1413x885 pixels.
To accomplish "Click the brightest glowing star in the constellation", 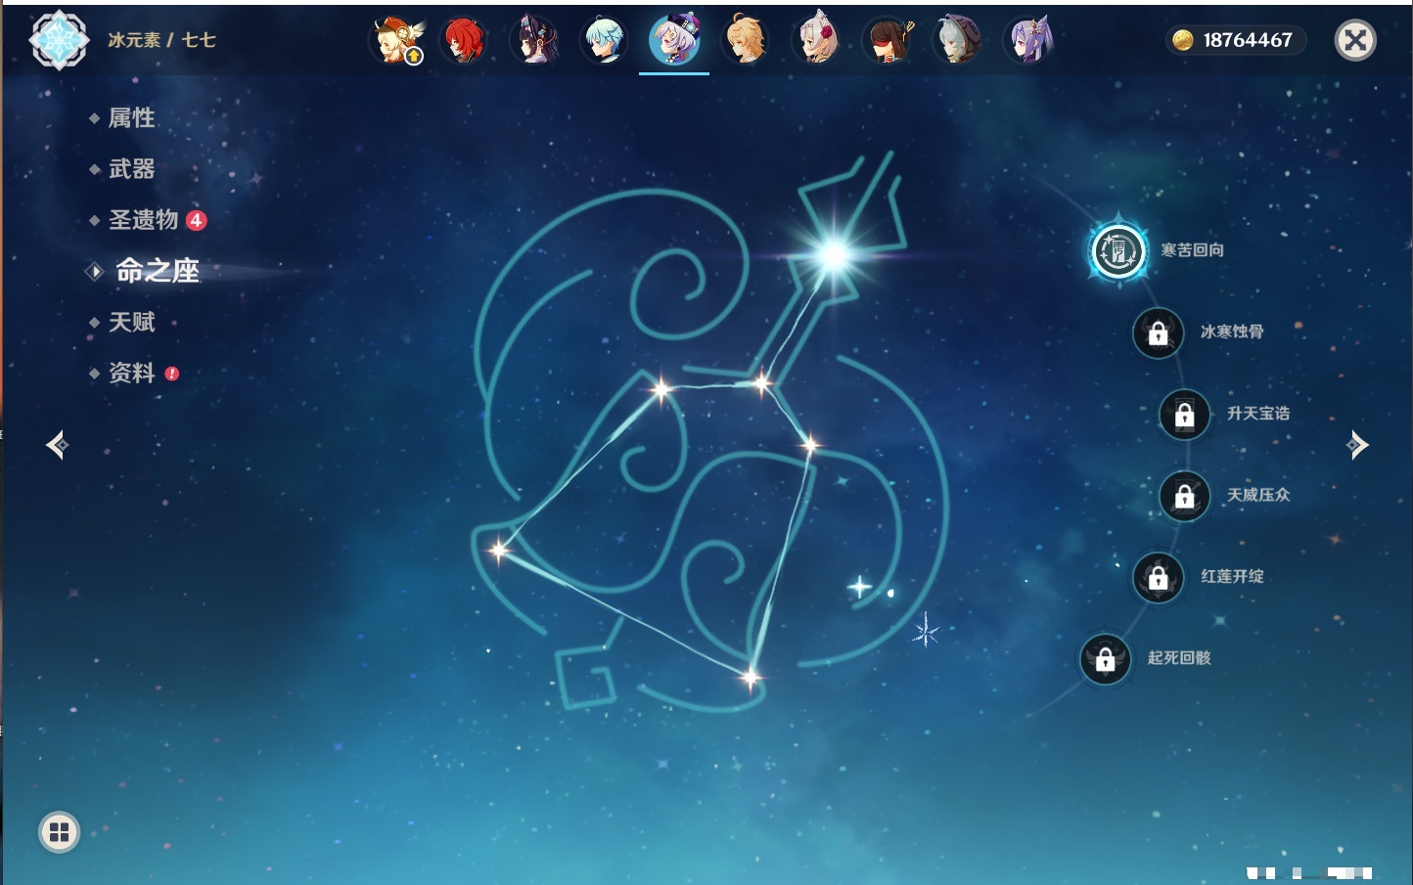I will click(834, 255).
